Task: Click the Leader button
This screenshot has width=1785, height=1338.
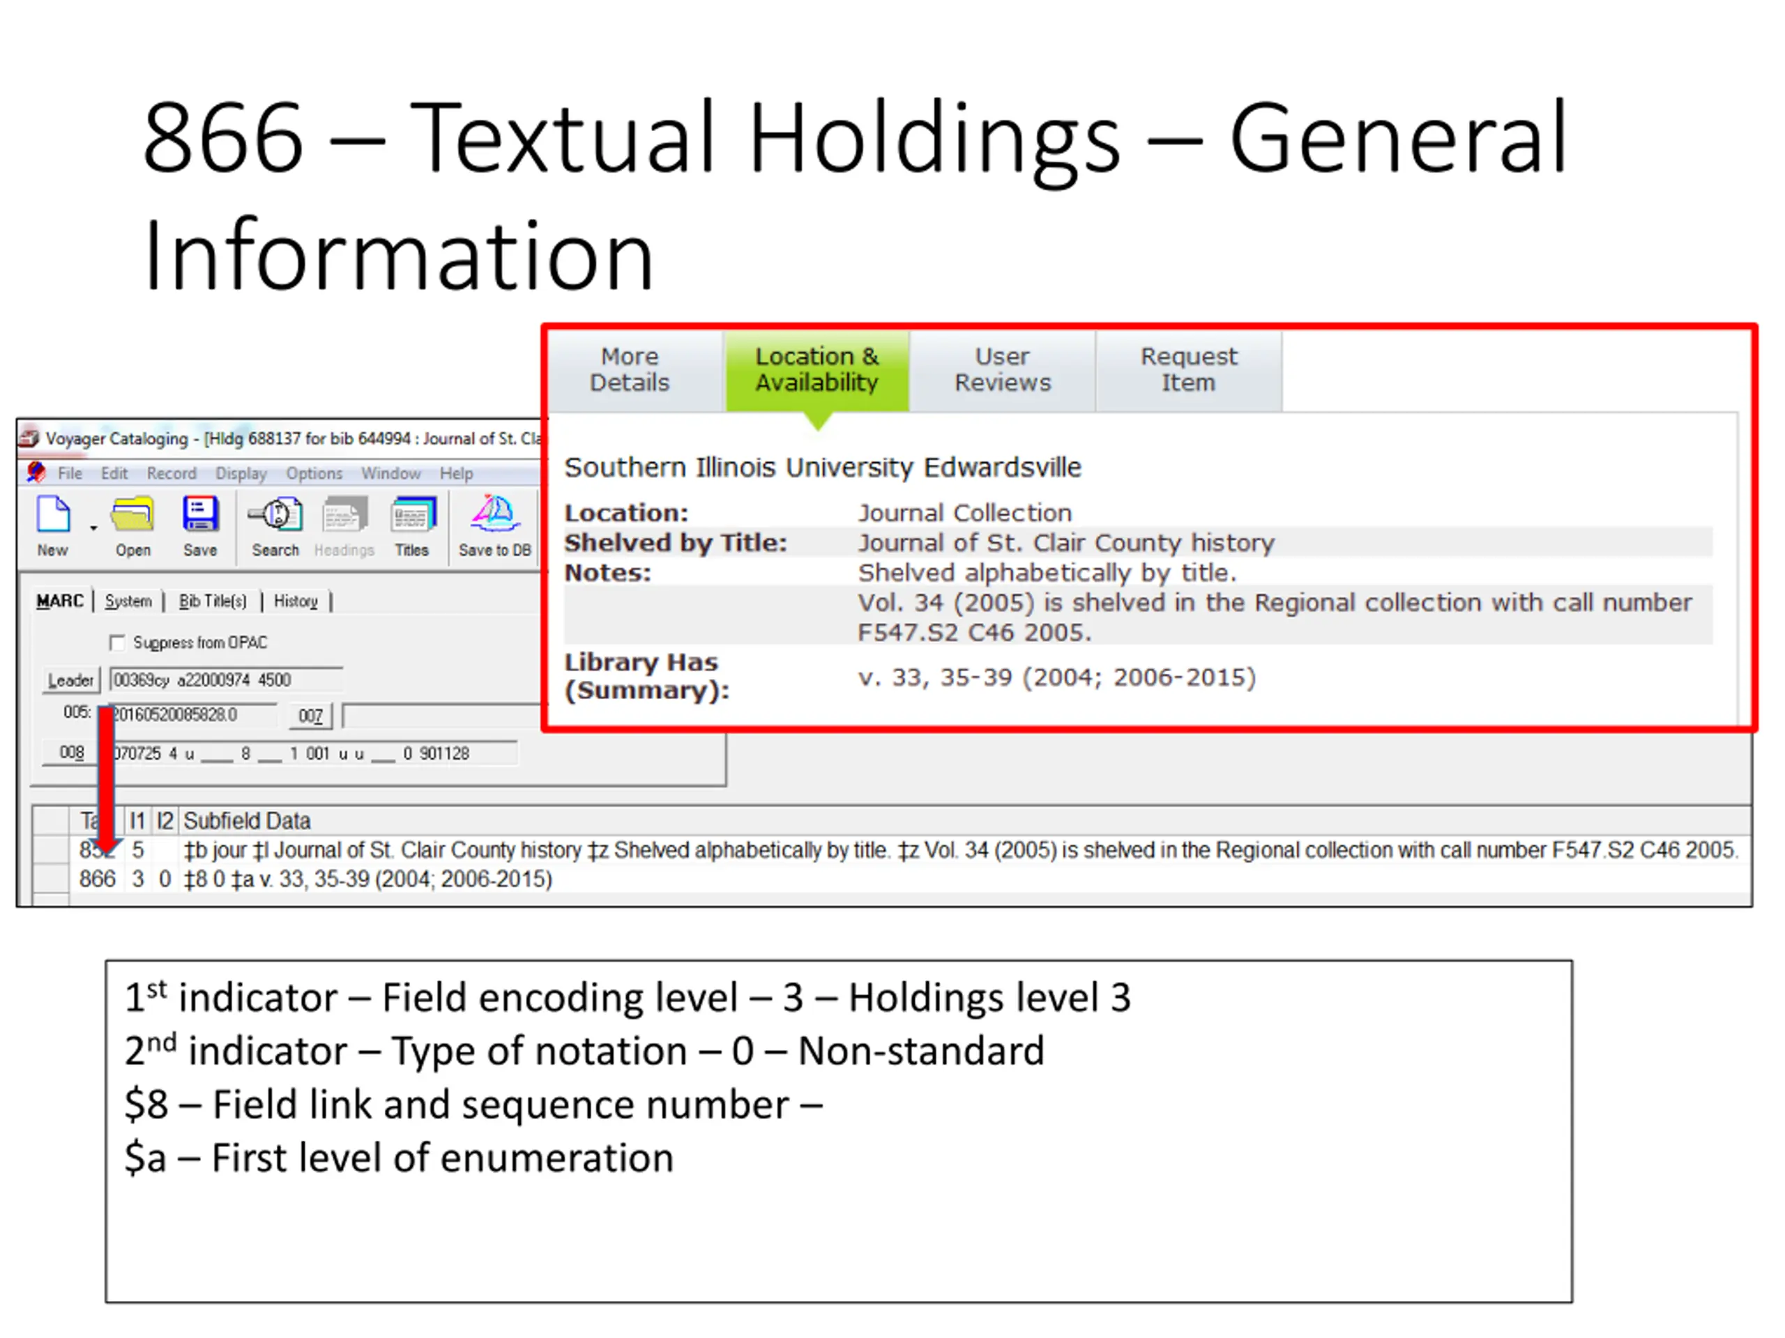Action: coord(71,680)
